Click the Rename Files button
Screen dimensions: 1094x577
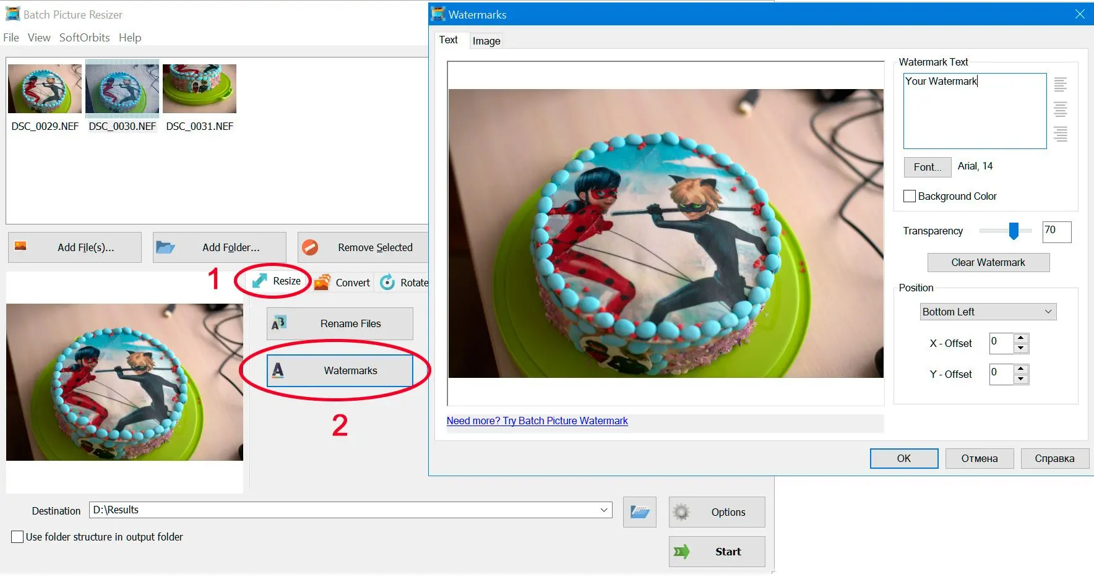point(340,323)
